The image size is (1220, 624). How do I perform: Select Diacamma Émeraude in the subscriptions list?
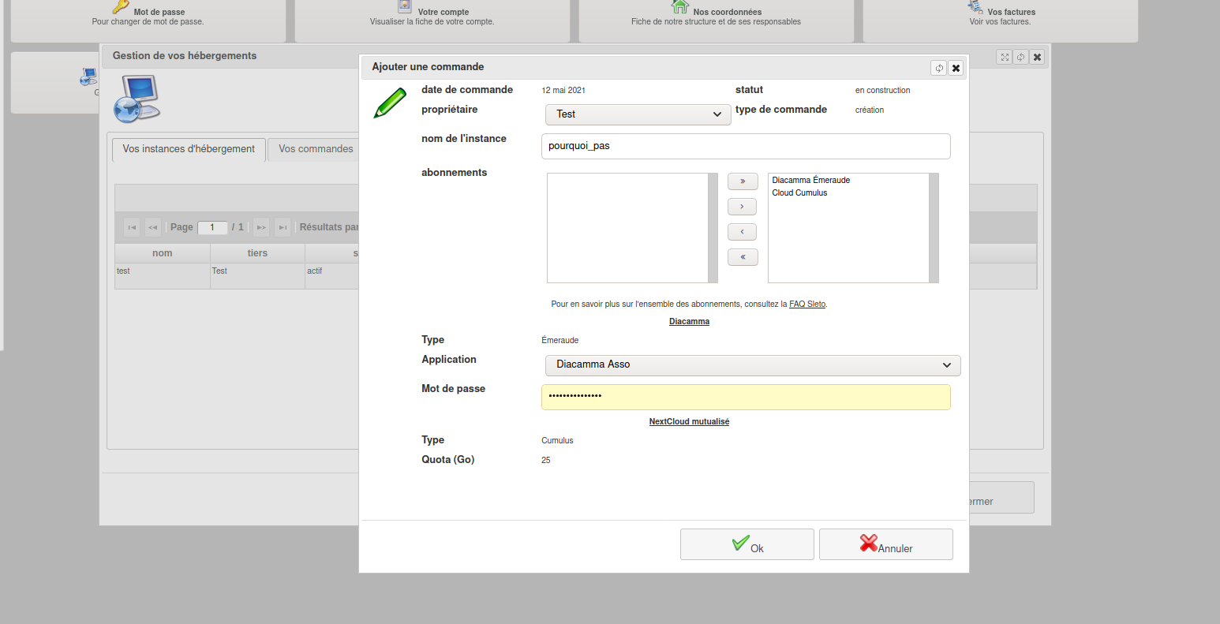[x=810, y=181]
